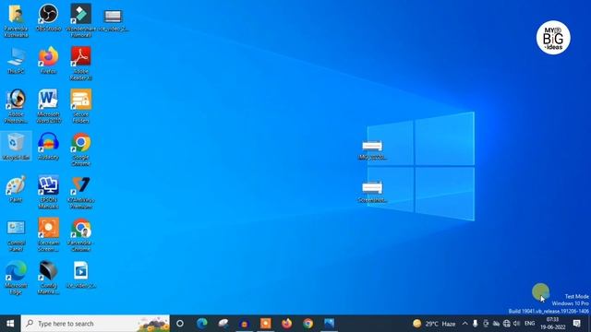The width and height of the screenshot is (591, 332).
Task: Open the network globe tray icon
Action: pyautogui.click(x=507, y=324)
